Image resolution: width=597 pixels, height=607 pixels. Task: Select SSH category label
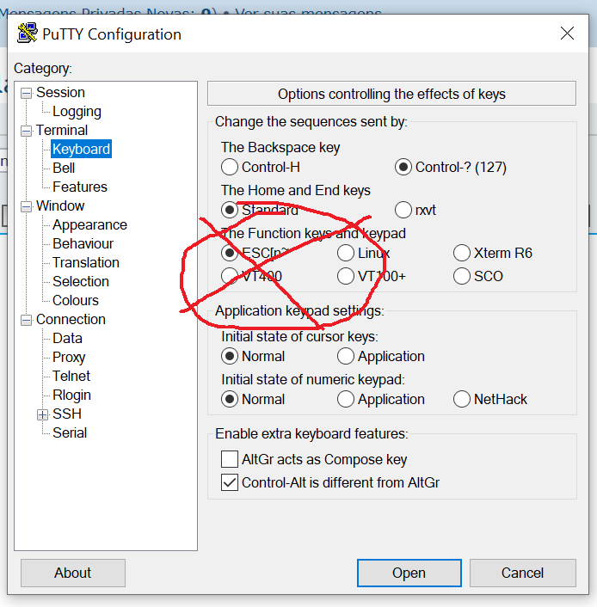pos(67,414)
